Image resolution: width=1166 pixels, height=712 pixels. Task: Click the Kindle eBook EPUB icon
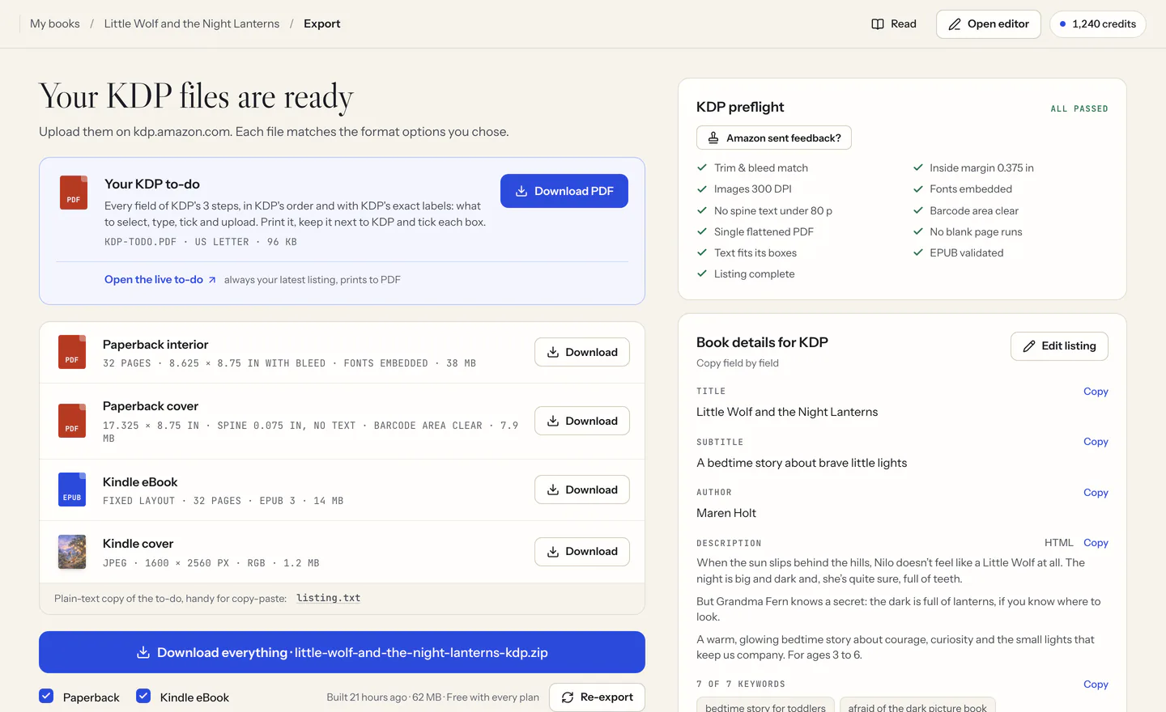point(72,489)
